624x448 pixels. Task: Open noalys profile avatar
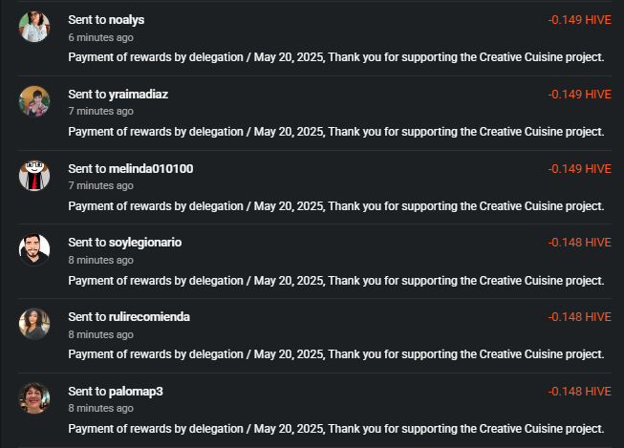tap(34, 27)
